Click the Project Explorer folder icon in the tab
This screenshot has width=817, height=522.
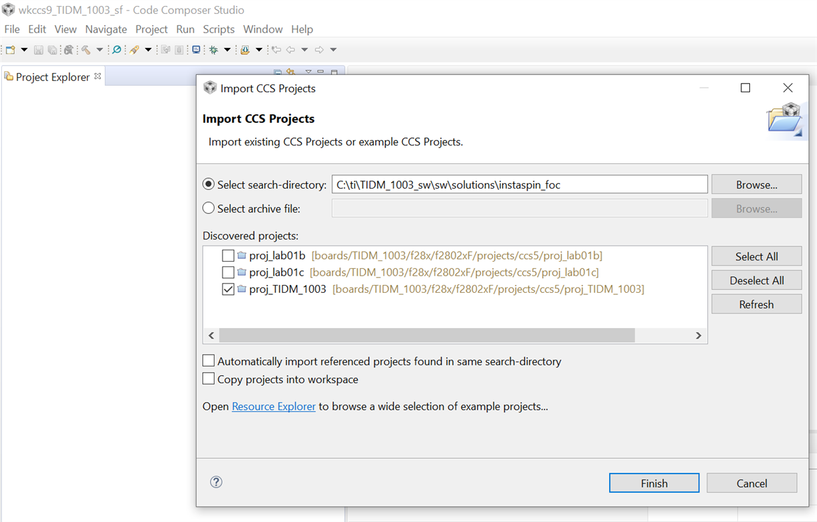(9, 76)
